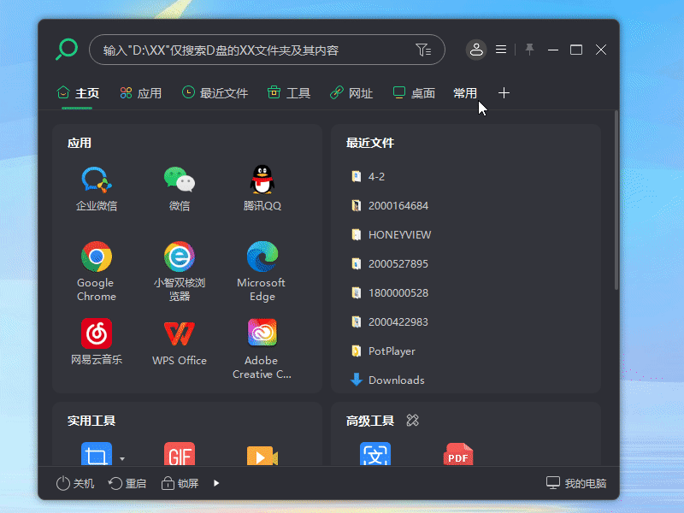Start 腾讯QQ
Viewport: 684px width, 513px height.
point(262,180)
